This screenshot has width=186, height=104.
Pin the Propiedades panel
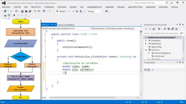[180, 62]
